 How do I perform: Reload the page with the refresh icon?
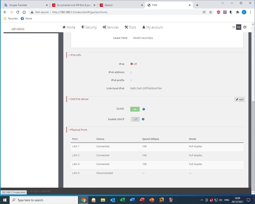point(18,12)
